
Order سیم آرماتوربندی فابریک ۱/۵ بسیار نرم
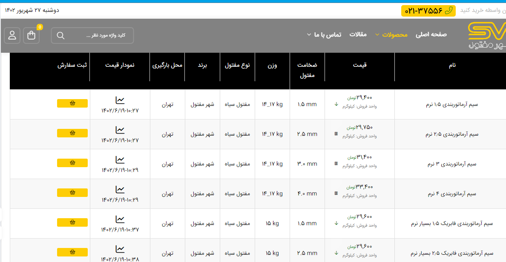(x=72, y=222)
